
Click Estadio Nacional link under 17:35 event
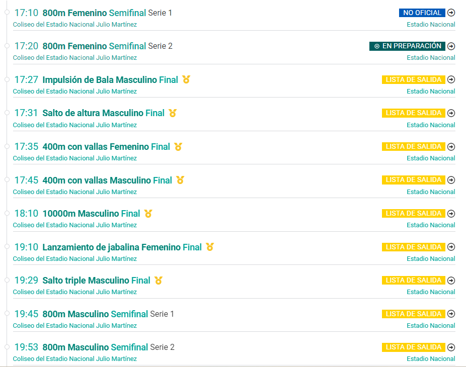point(431,158)
